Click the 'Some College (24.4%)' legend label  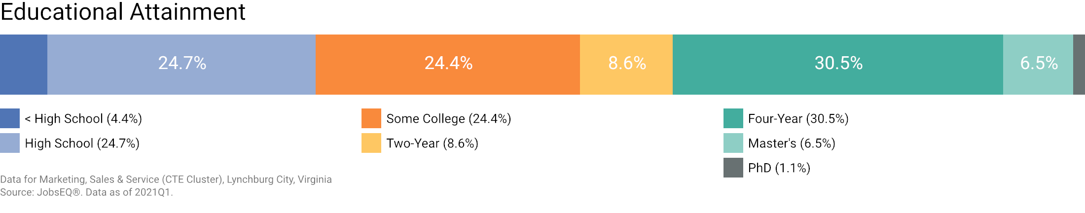tap(449, 119)
